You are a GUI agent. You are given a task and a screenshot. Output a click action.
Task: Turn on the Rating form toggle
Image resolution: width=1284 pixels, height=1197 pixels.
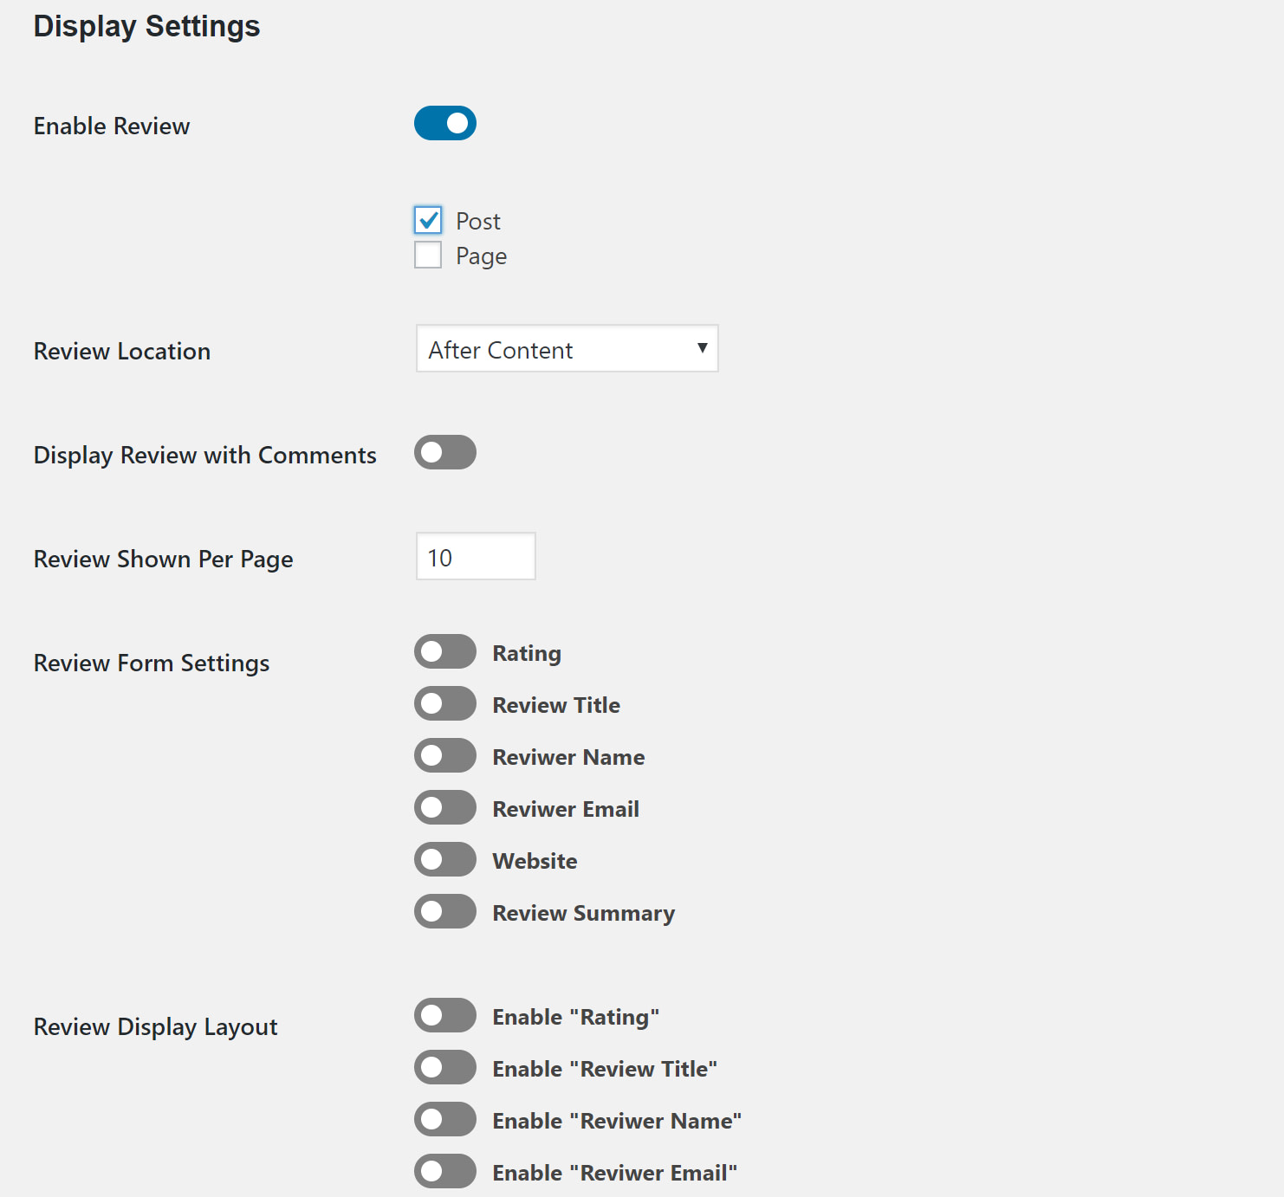tap(444, 651)
